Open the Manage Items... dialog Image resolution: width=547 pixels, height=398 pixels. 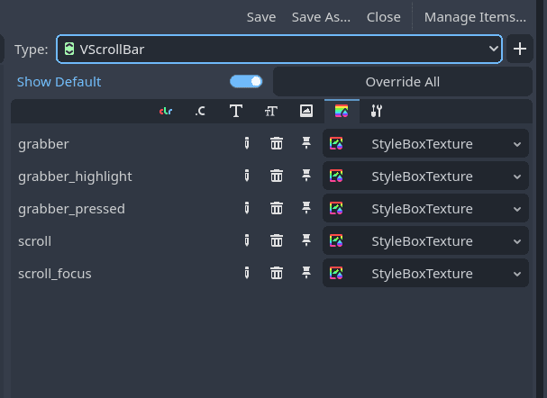(475, 17)
